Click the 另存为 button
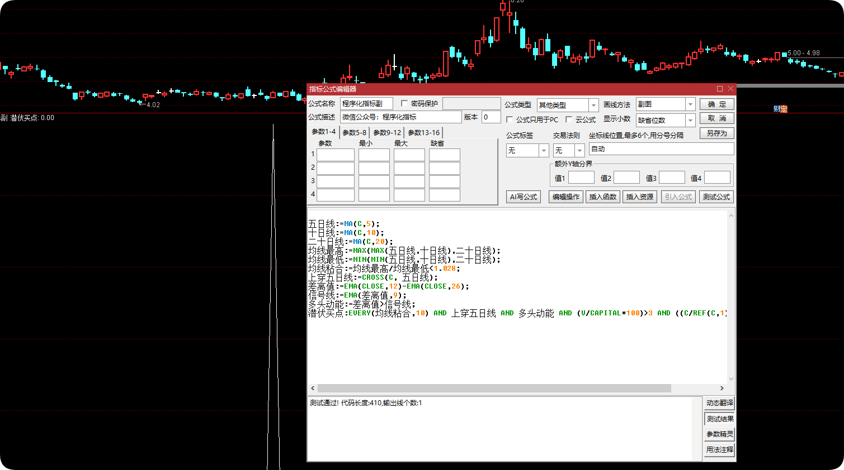 coord(716,133)
